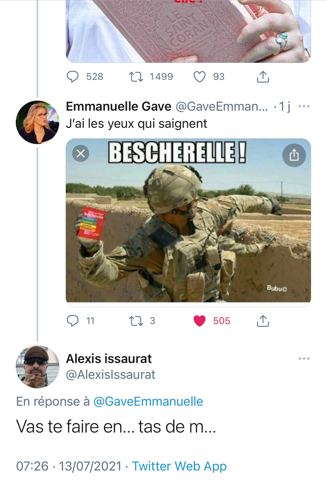Open Alexis issaurat's profile picture
Screen dimensions: 327x481
click(x=37, y=366)
